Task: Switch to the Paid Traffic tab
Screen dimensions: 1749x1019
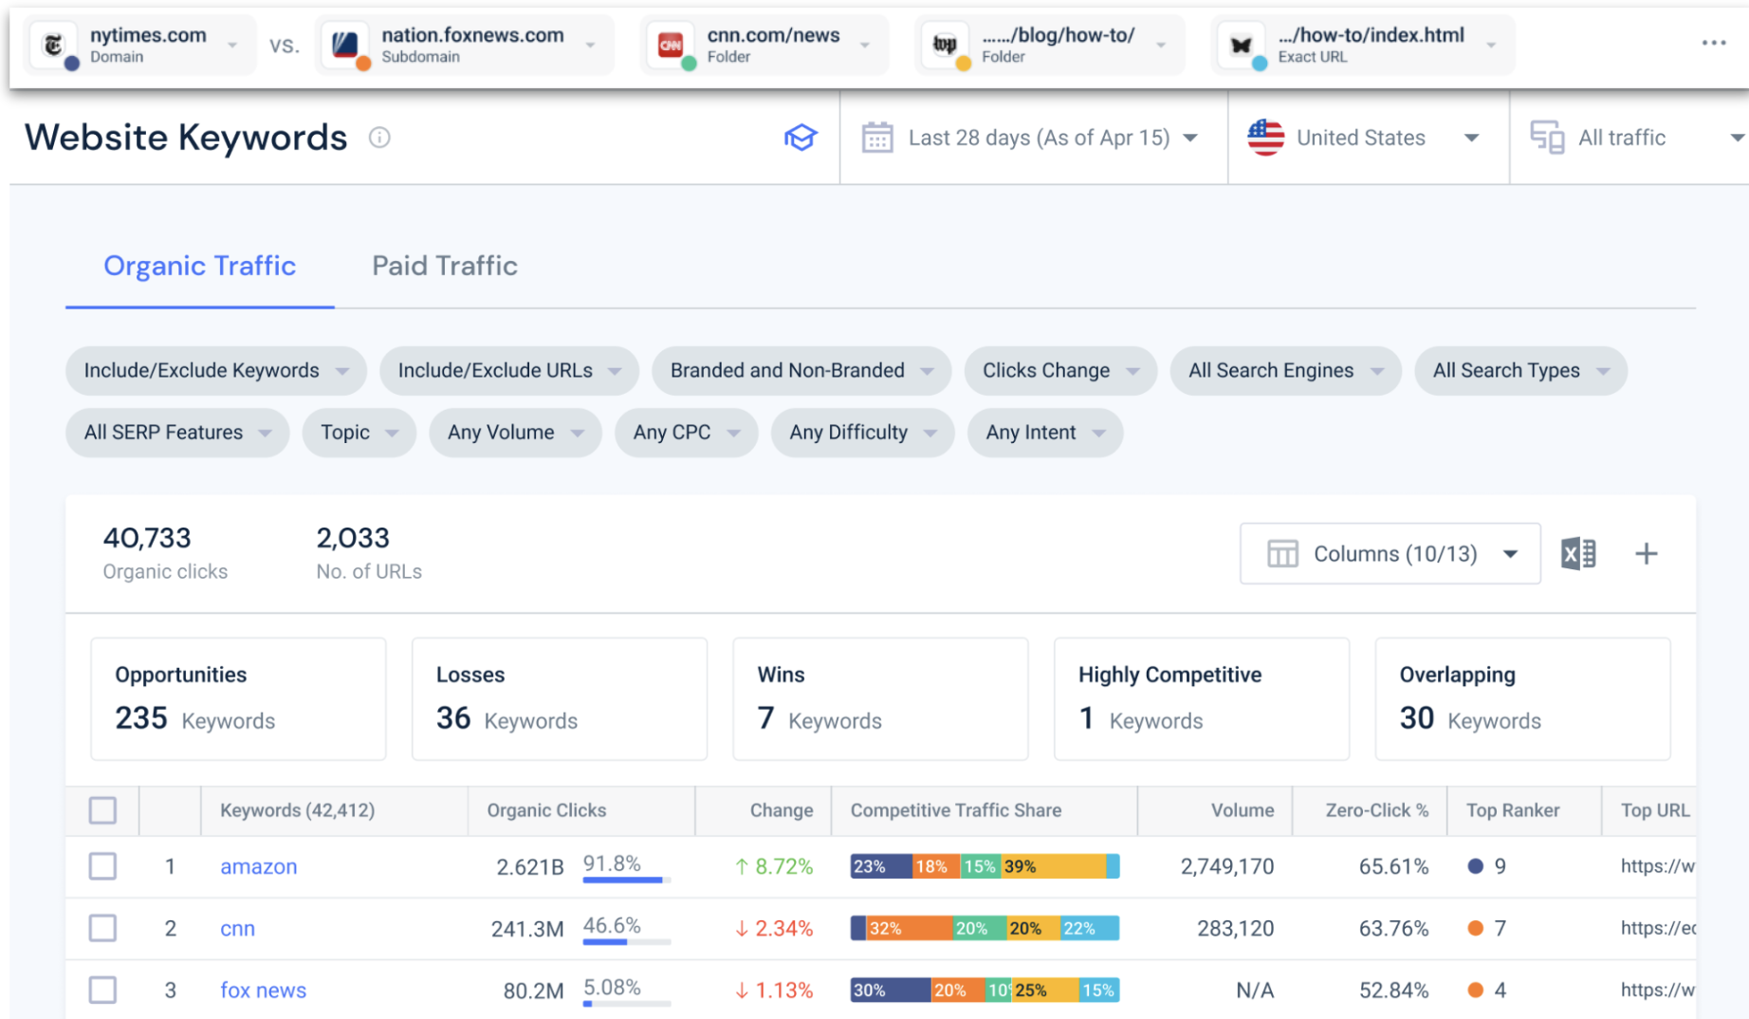Action: [x=444, y=266]
